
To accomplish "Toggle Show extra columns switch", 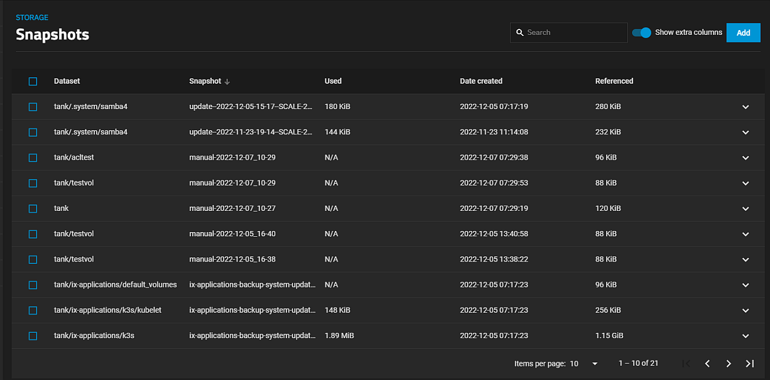I will pos(641,32).
